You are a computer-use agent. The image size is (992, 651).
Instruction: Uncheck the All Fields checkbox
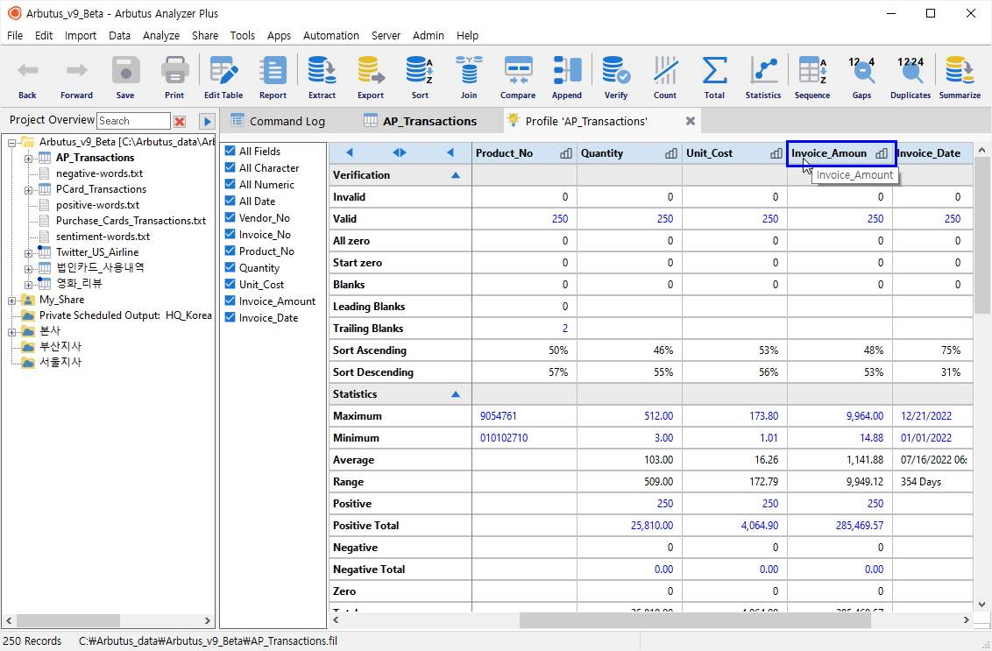point(230,152)
